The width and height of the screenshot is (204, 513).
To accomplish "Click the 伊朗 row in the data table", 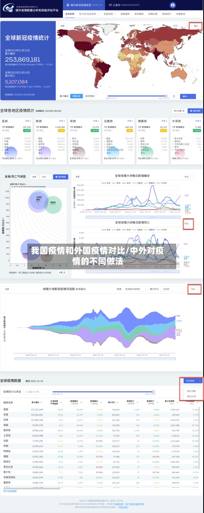I will 102,446.
